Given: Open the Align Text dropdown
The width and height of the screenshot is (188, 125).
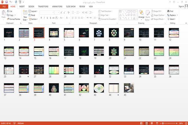Looking at the screenshot, I should [x=104, y=15].
